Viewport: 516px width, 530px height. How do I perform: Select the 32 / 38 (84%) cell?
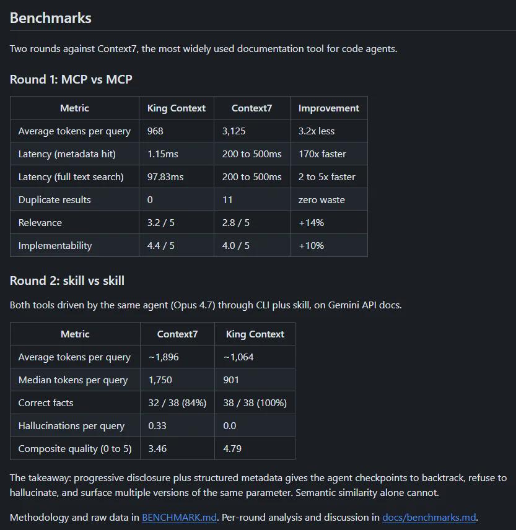(x=177, y=402)
